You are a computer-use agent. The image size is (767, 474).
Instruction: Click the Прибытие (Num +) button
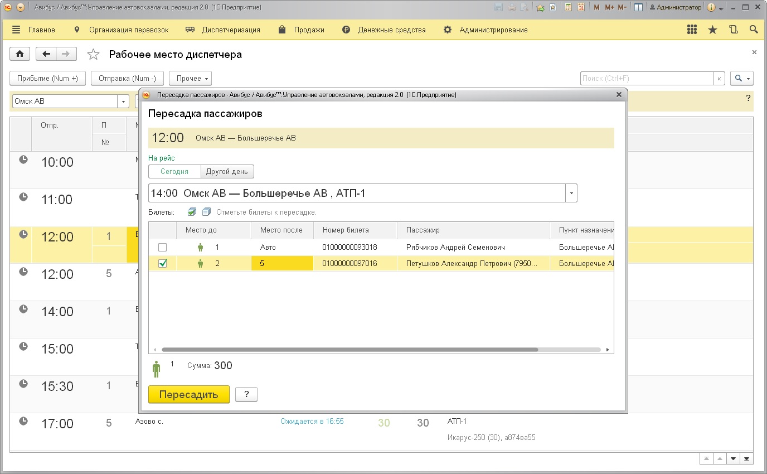(x=47, y=79)
